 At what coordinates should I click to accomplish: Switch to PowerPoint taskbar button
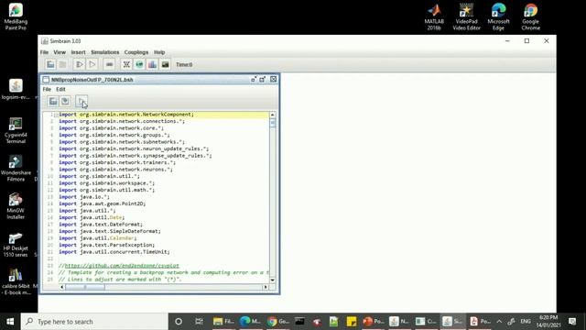(374, 322)
